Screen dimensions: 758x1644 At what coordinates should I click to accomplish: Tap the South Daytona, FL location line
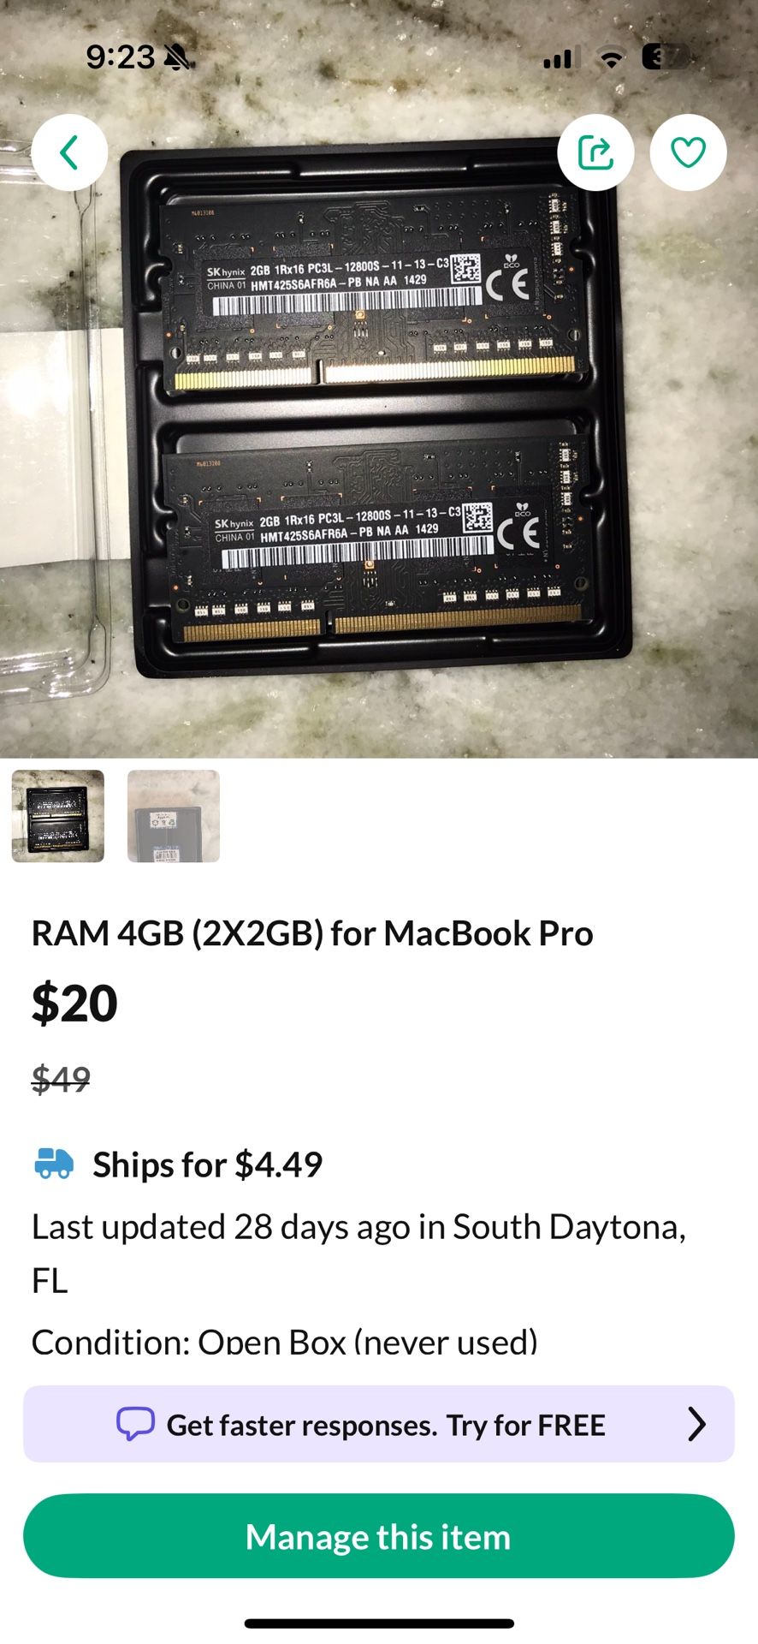[x=359, y=1254]
